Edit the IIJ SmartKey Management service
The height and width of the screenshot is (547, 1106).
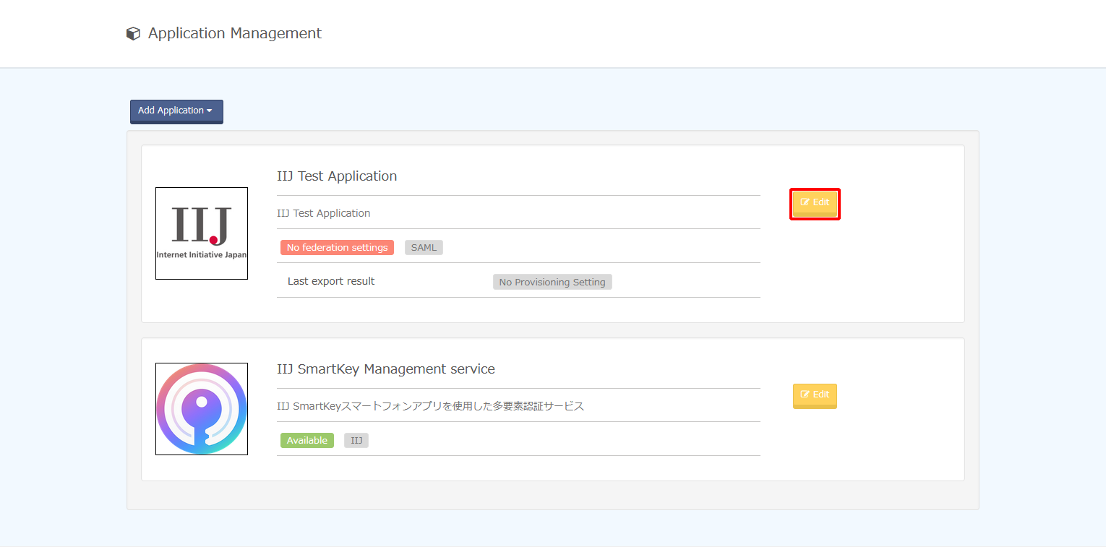[815, 395]
